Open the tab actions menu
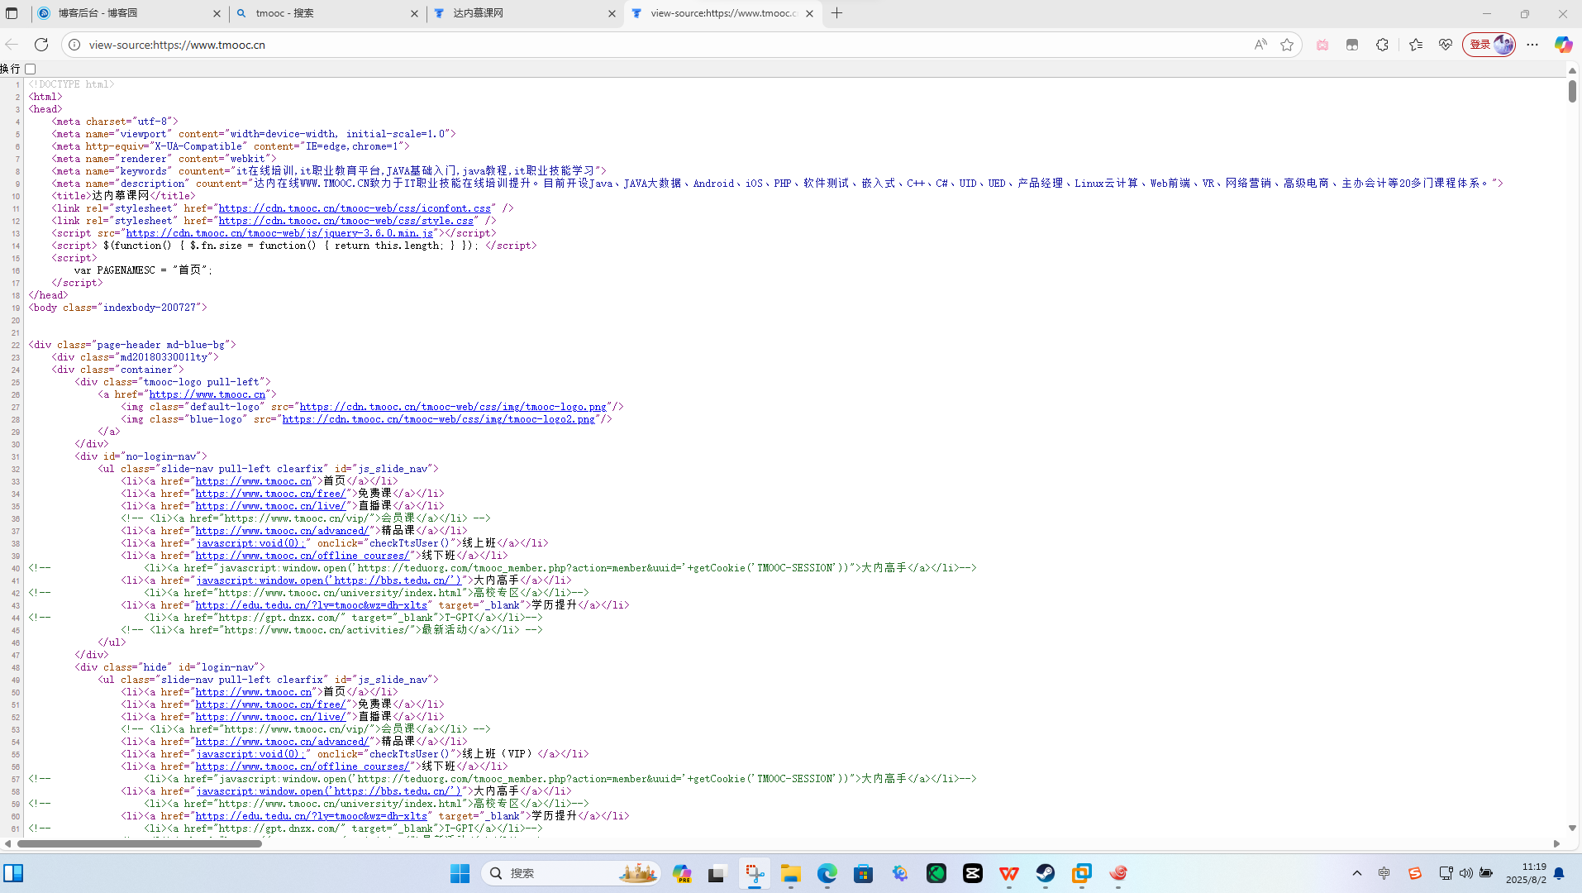1582x893 pixels. point(12,13)
